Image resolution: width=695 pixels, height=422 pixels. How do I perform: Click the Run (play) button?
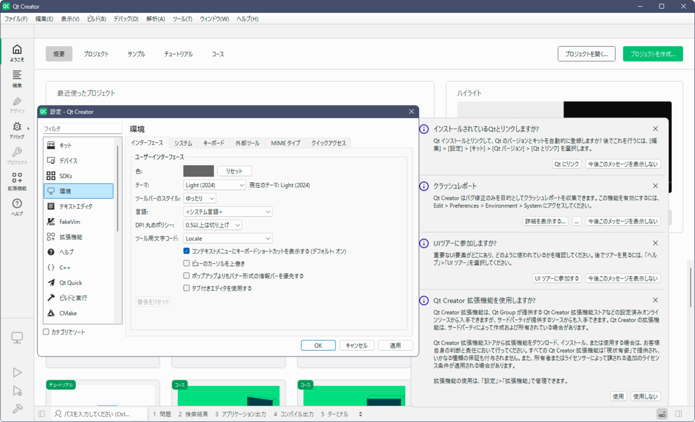pyautogui.click(x=17, y=372)
